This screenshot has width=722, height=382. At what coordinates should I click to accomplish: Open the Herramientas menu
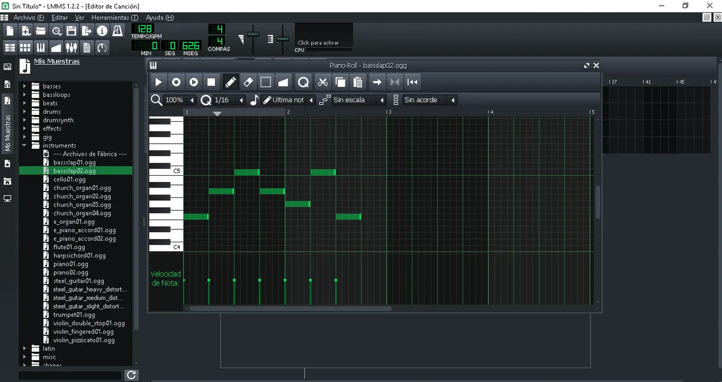(x=115, y=17)
